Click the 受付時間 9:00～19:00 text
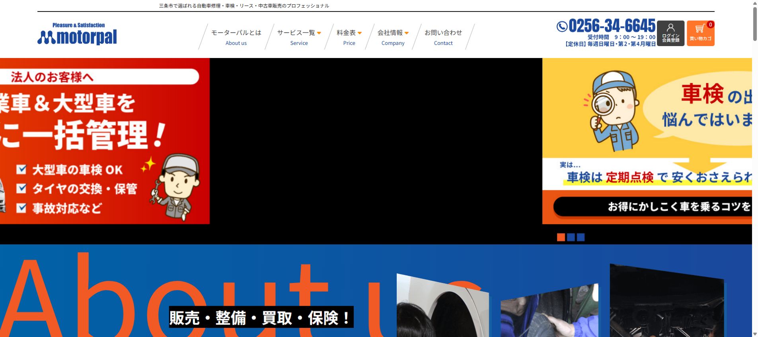Image resolution: width=758 pixels, height=337 pixels. point(621,37)
